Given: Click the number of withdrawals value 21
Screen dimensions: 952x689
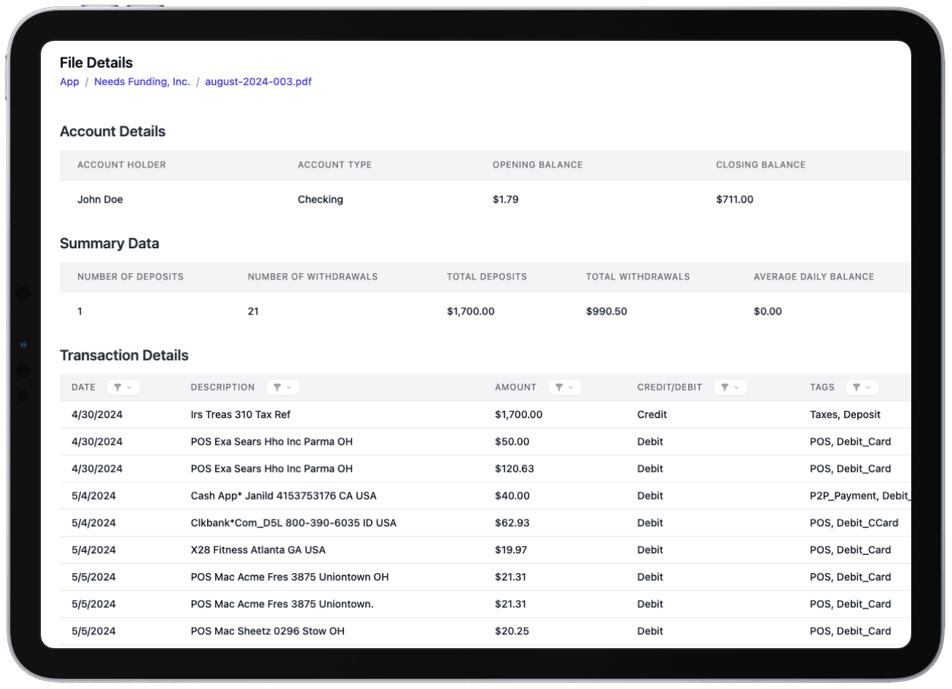Looking at the screenshot, I should point(253,312).
